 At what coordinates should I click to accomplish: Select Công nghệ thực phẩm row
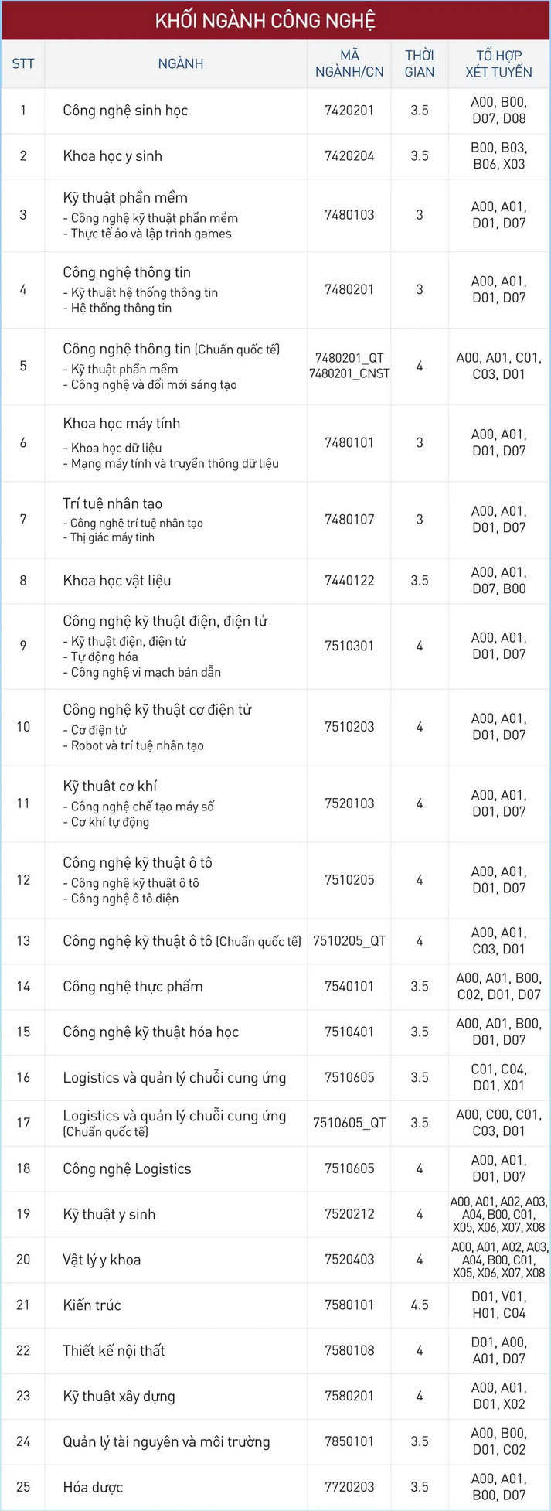(133, 987)
